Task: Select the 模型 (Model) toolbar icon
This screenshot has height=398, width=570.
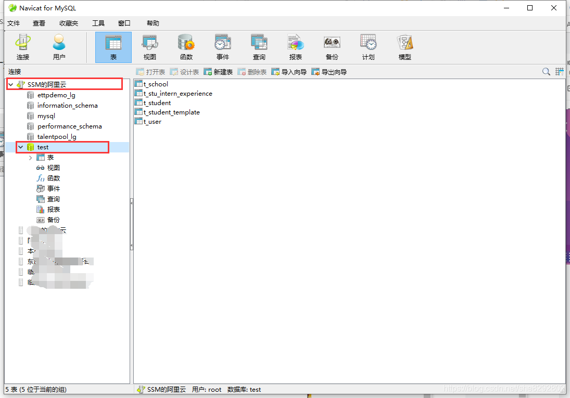Action: (x=404, y=47)
